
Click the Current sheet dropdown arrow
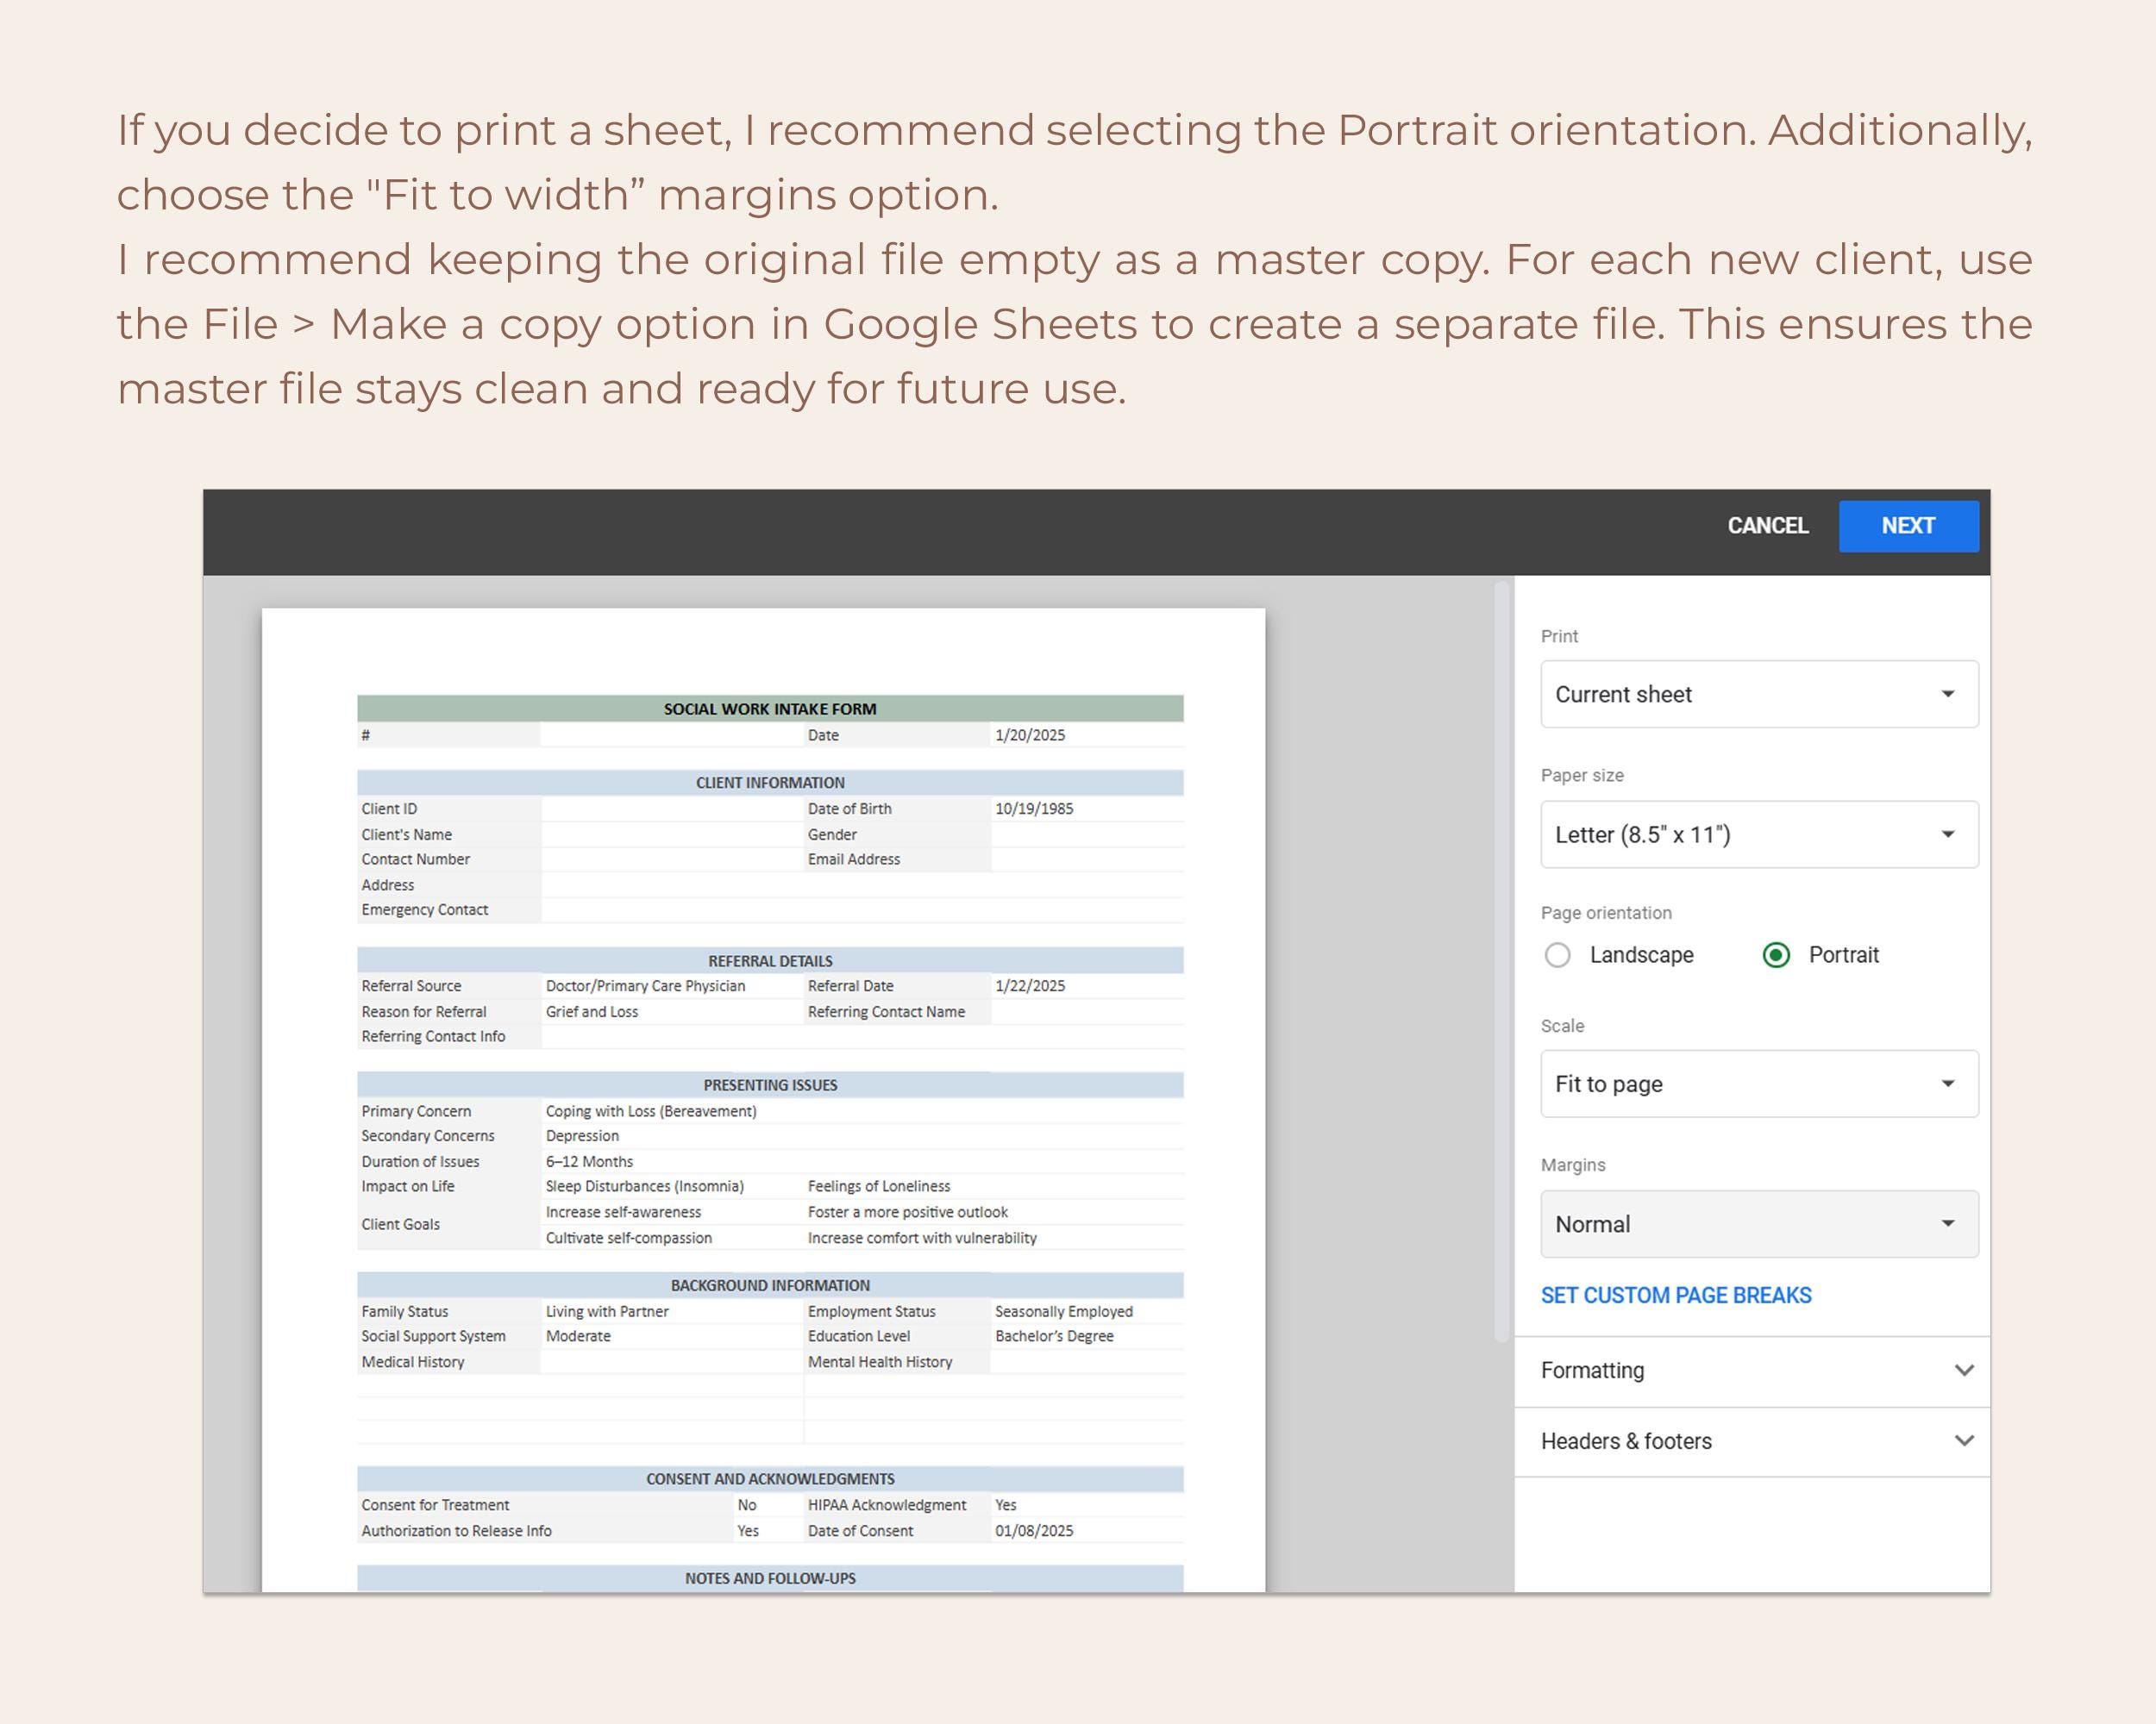1948,695
